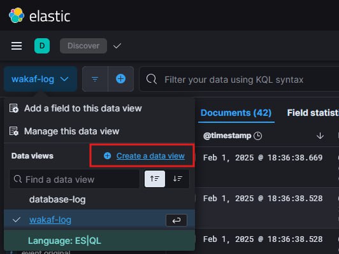Click timestamp Feb 1, 2025 @ 18:36:38.669
Viewport: 339px width, 254px height.
click(263, 158)
